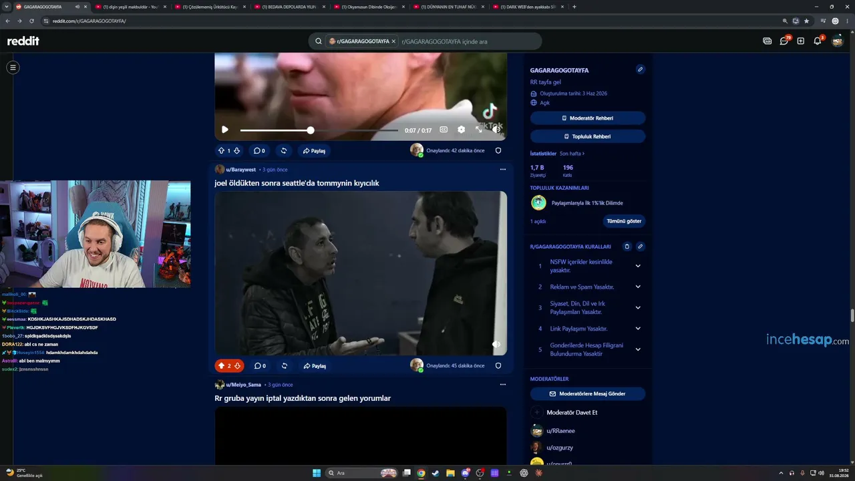Image resolution: width=855 pixels, height=481 pixels.
Task: Play the paused TikTok video
Action: click(224, 130)
